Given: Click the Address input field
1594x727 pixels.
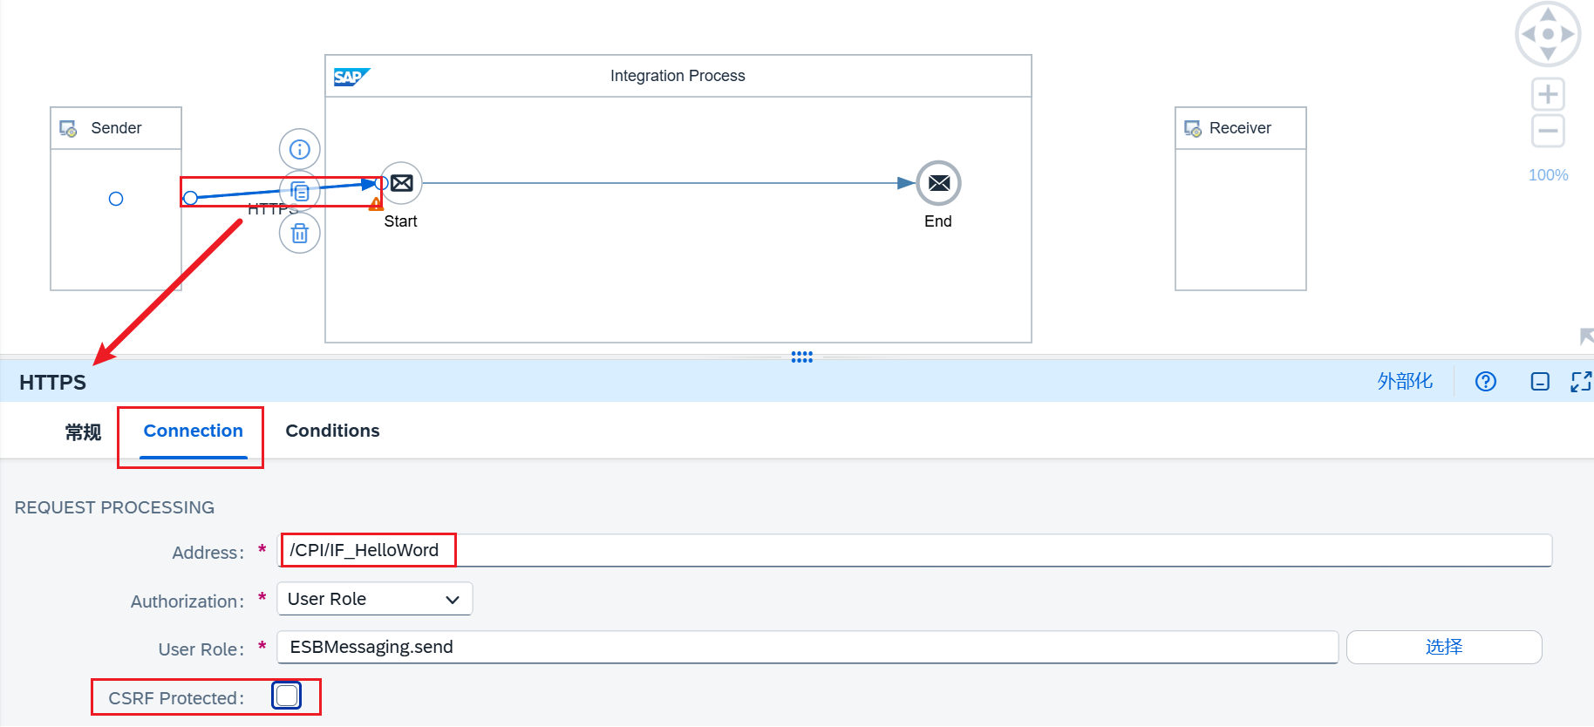Looking at the screenshot, I should pos(914,550).
